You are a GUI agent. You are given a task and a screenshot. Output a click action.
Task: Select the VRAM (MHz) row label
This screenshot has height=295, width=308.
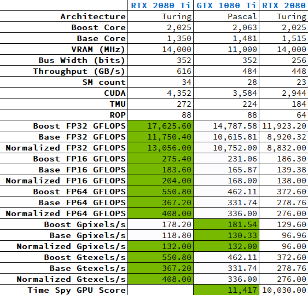[98, 49]
